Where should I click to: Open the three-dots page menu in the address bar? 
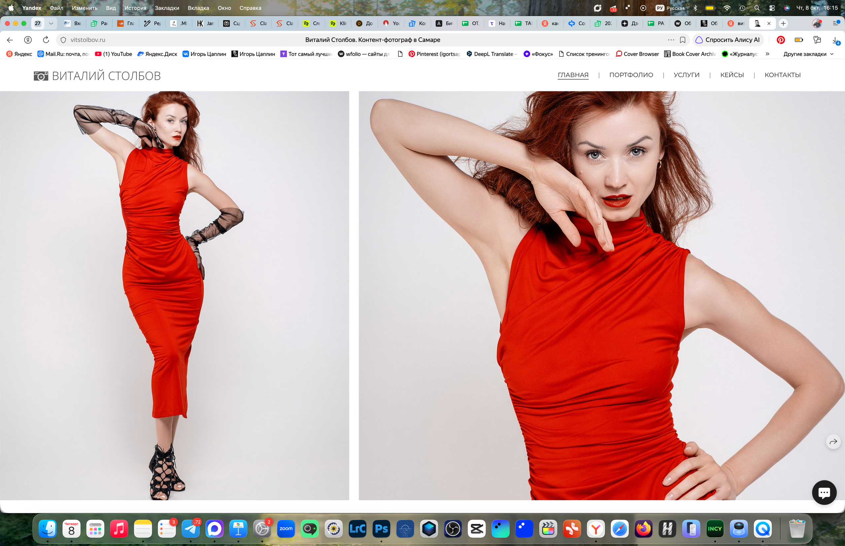click(x=671, y=40)
